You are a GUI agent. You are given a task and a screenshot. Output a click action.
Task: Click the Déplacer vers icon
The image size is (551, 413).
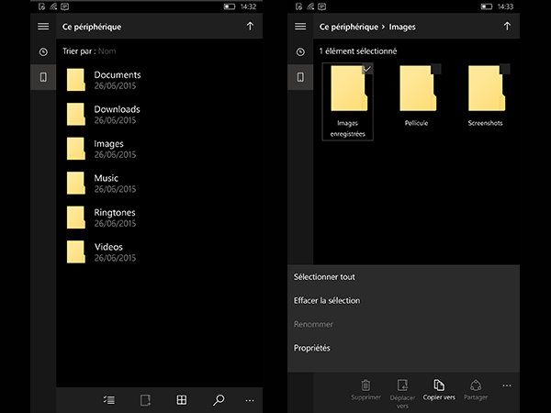click(402, 385)
